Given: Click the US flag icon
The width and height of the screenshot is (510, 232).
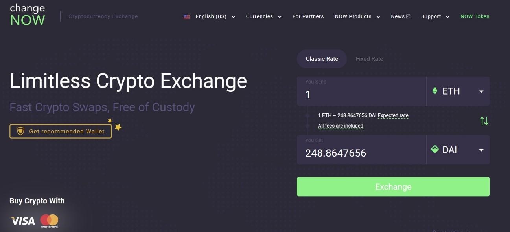Looking at the screenshot, I should coord(187,16).
